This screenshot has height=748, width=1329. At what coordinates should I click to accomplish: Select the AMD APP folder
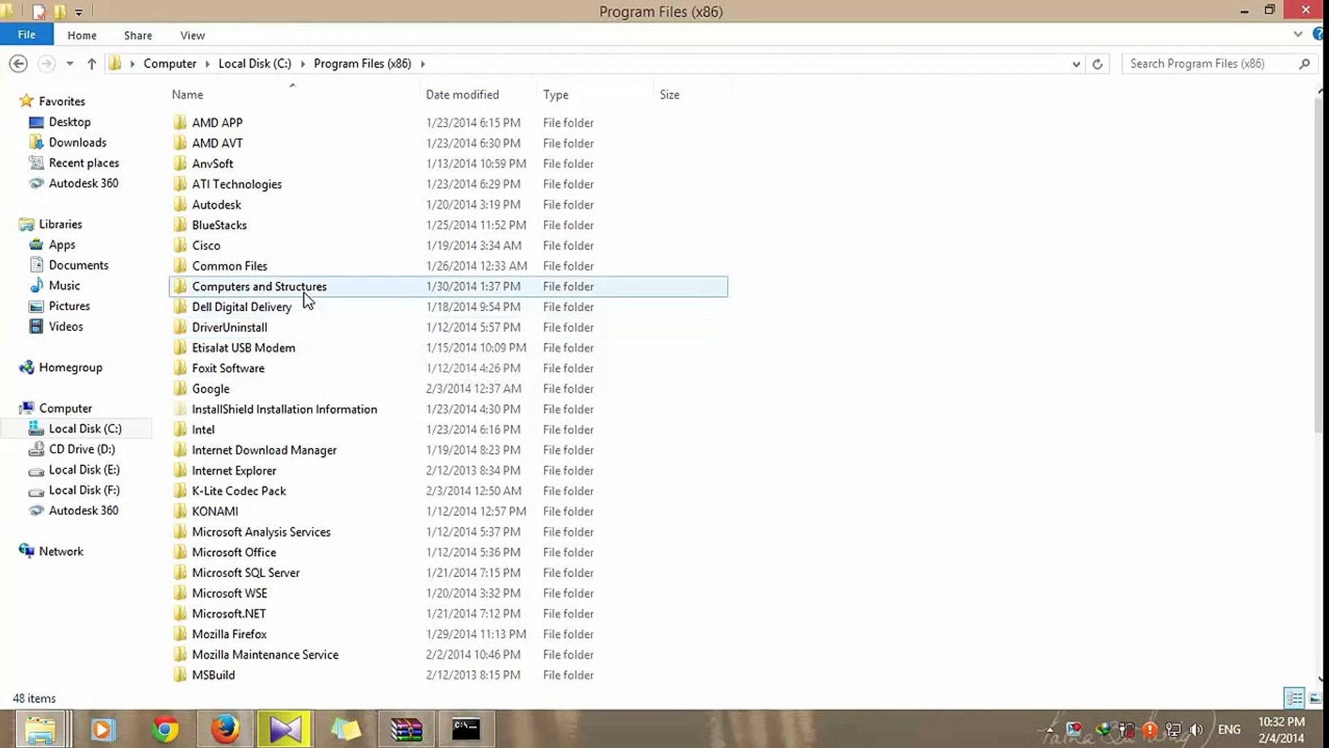pyautogui.click(x=448, y=123)
